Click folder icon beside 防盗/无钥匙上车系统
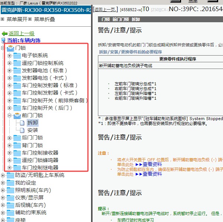This screenshot has width=223, height=222. (x=10, y=175)
